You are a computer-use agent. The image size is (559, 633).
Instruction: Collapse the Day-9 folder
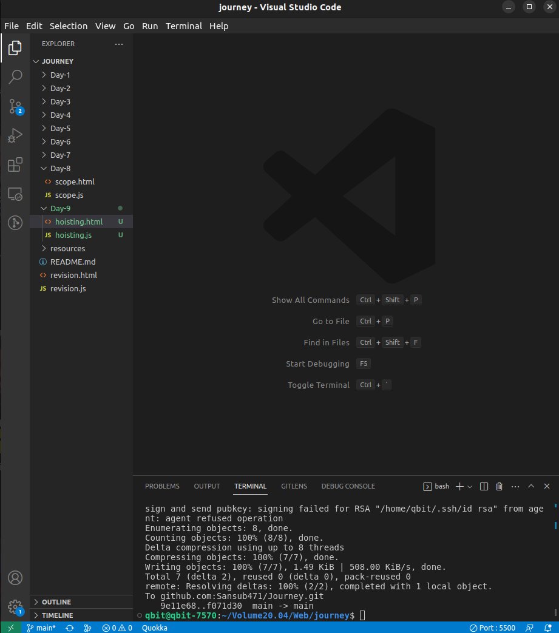pos(81,208)
